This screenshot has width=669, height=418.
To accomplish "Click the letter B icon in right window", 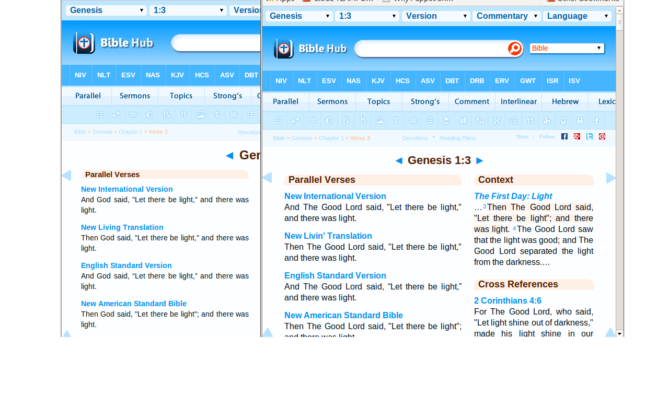I will [x=345, y=121].
